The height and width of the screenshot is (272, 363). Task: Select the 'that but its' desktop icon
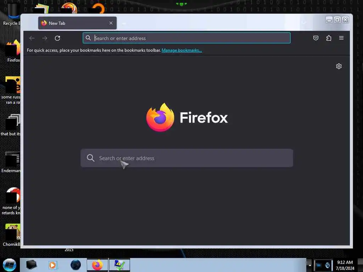click(x=11, y=125)
